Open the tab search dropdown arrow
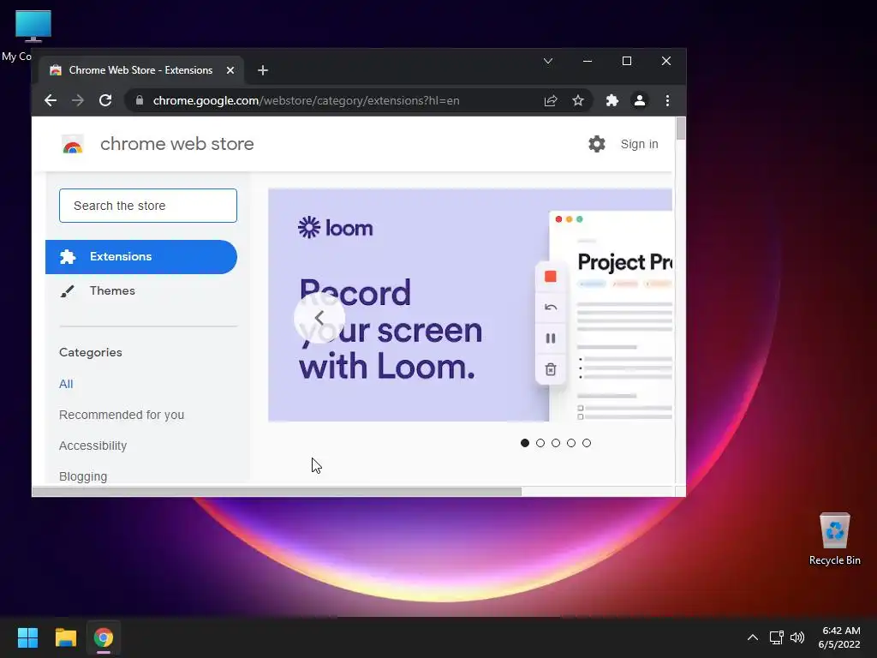Screen dimensions: 877x658 (x=548, y=61)
